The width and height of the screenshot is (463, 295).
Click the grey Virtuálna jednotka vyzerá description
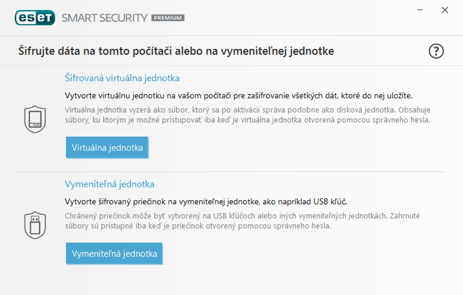point(247,110)
